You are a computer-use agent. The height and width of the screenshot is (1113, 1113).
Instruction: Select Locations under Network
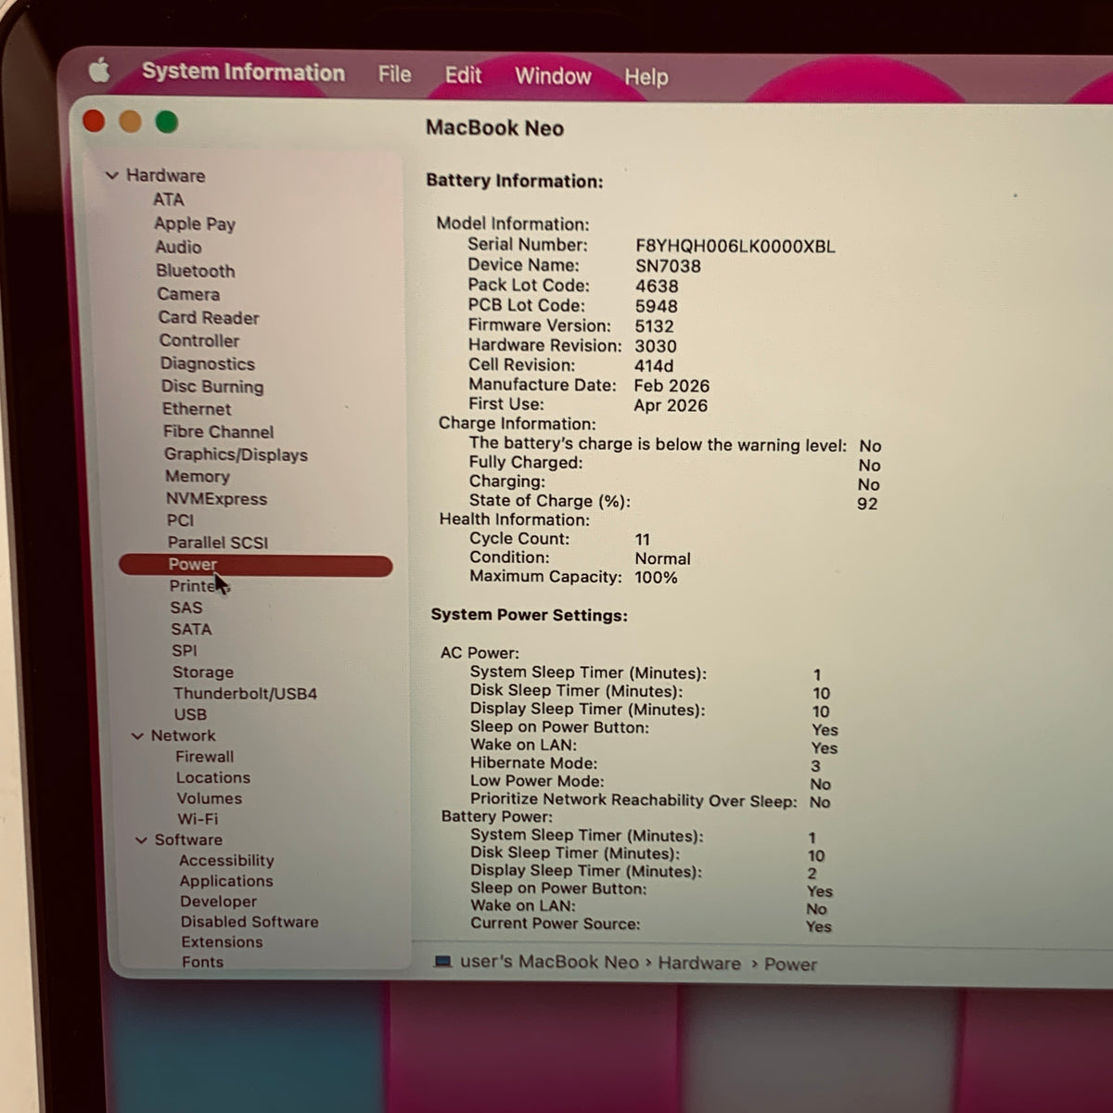point(213,777)
